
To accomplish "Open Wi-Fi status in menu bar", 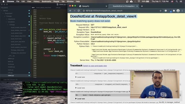I will [x=139, y=1].
